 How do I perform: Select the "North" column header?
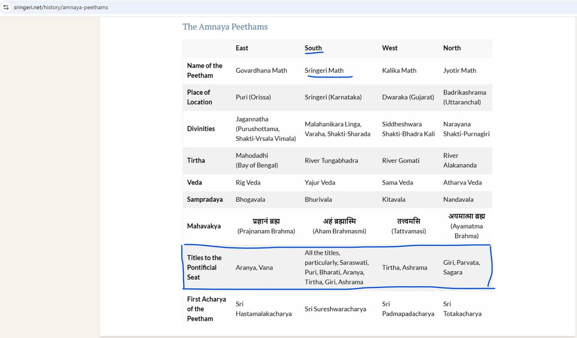452,48
